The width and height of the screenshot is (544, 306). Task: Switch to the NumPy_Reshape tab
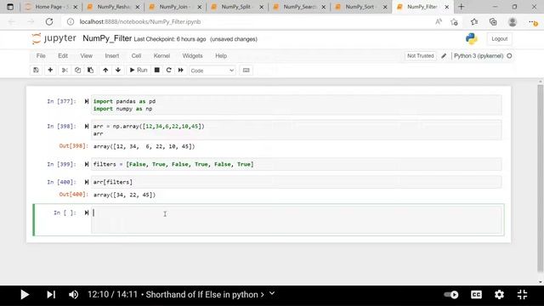pos(114,7)
